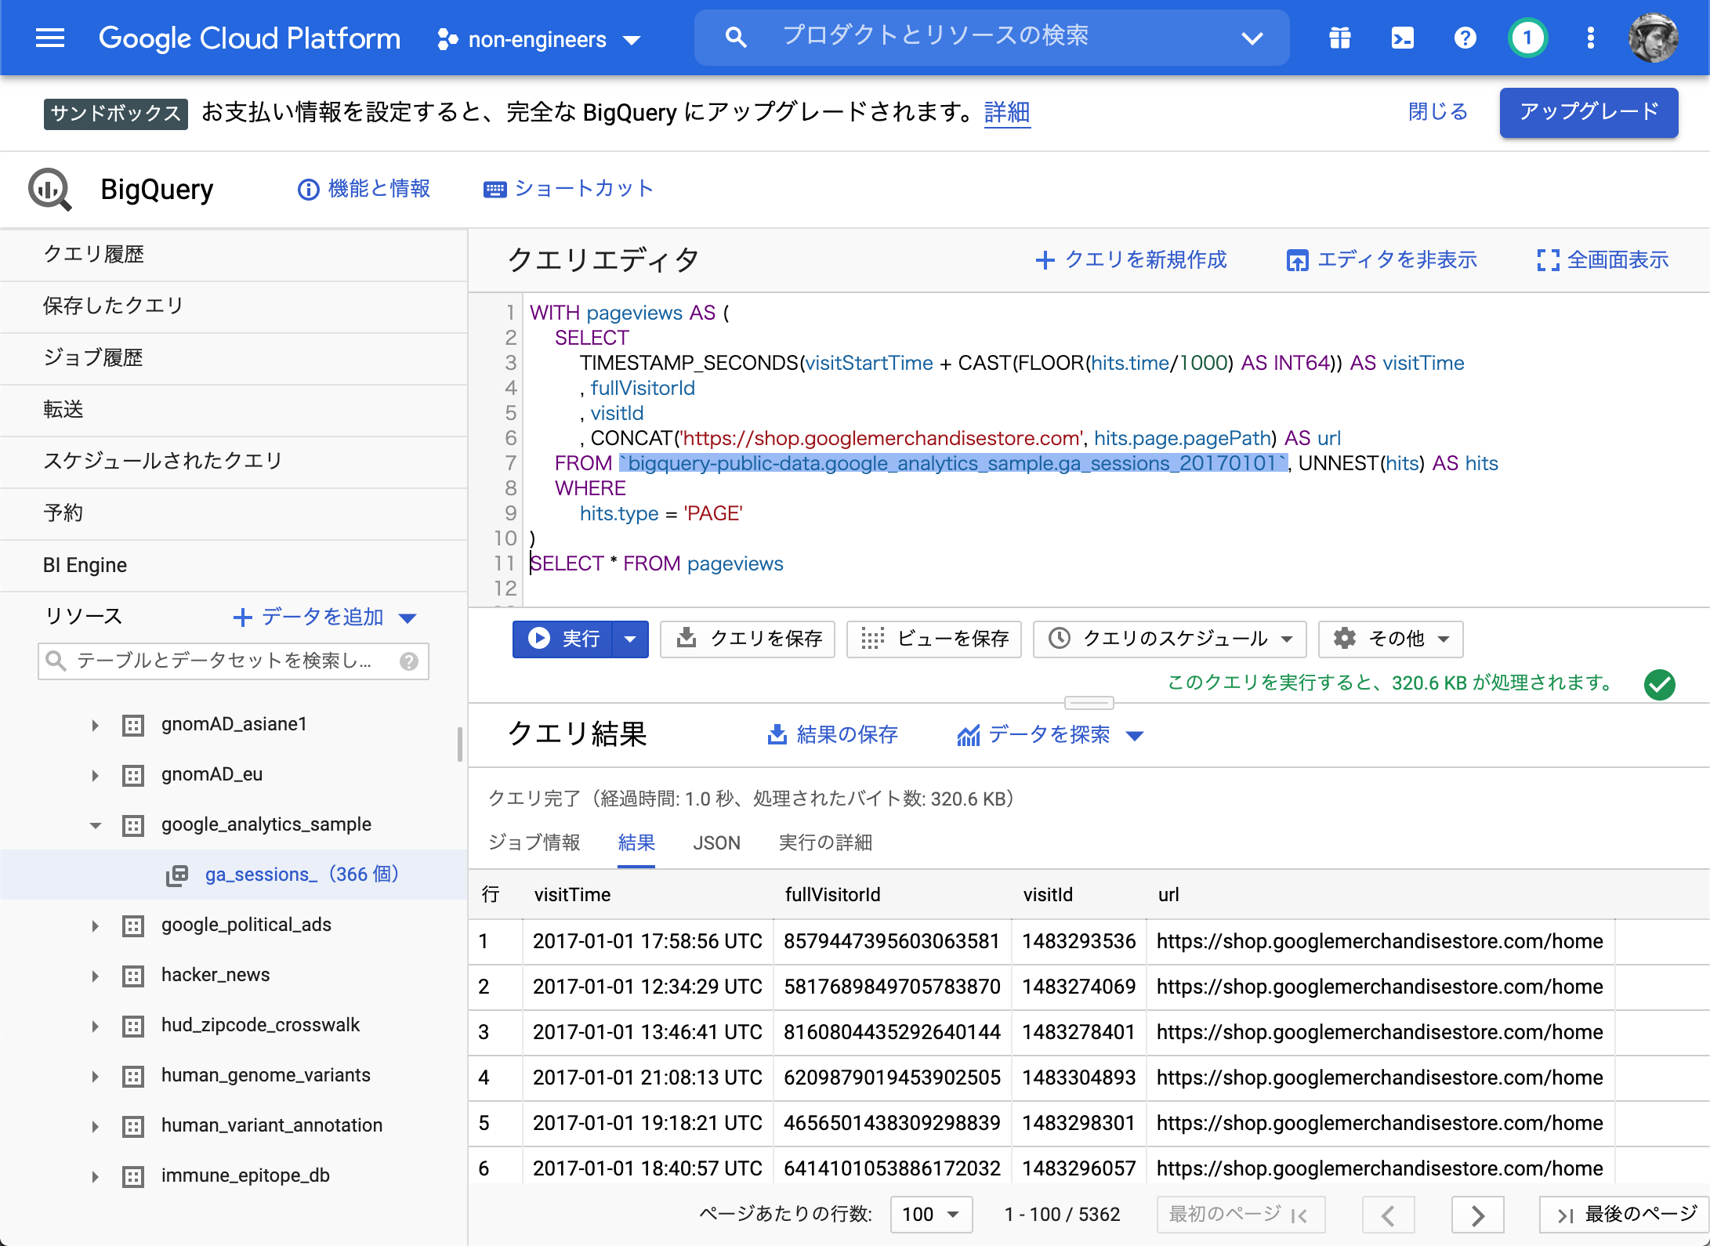Click the search magnifier in header search bar
The image size is (1710, 1246).
tap(735, 37)
